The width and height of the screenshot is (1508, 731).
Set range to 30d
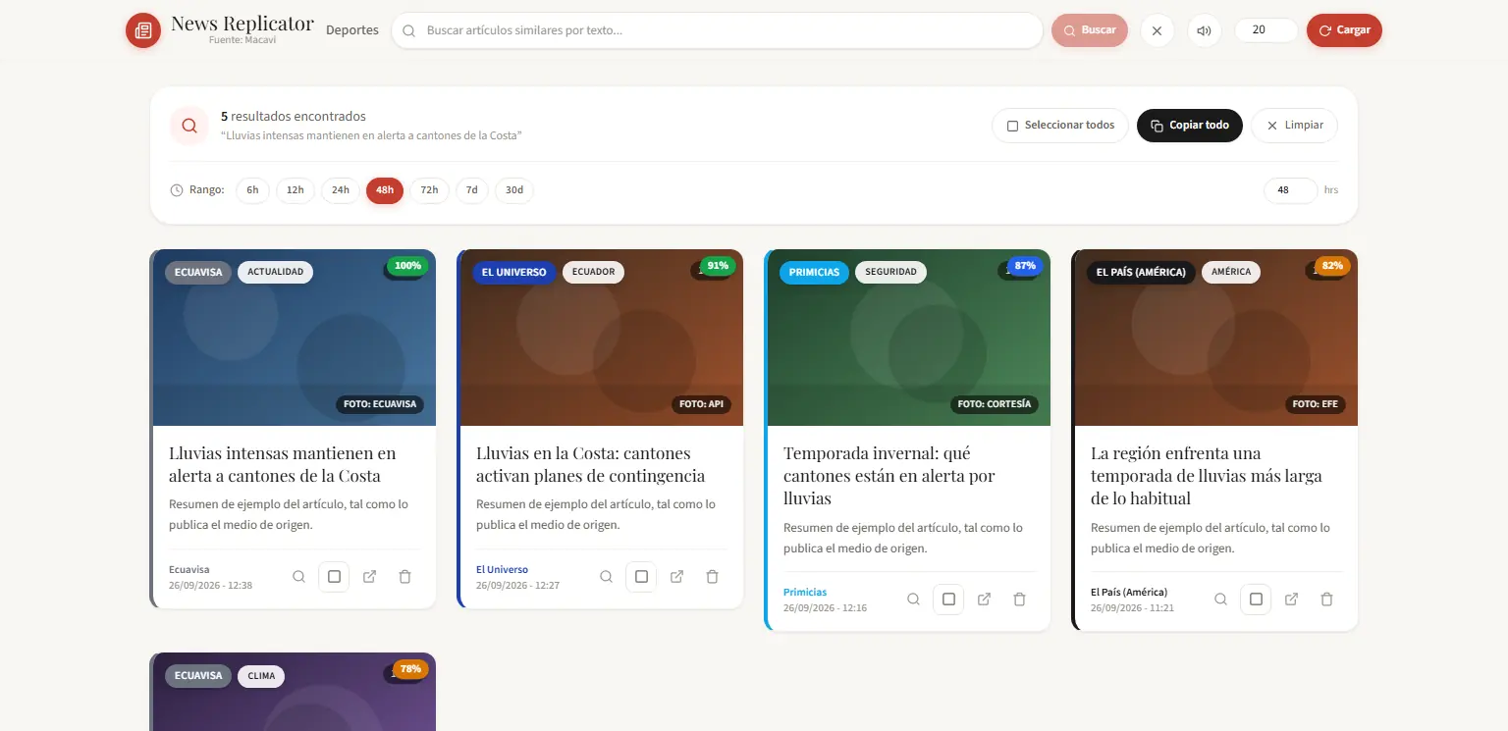tap(514, 190)
